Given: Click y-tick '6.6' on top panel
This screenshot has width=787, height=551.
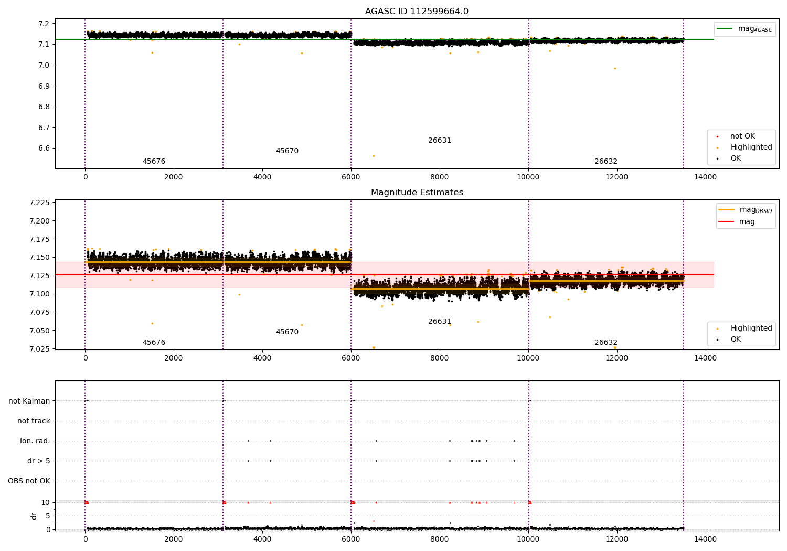Looking at the screenshot, I should (x=44, y=149).
